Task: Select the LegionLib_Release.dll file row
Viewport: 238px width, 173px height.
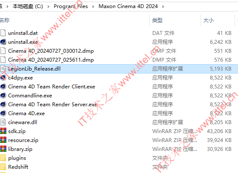Action: pyautogui.click(x=119, y=69)
